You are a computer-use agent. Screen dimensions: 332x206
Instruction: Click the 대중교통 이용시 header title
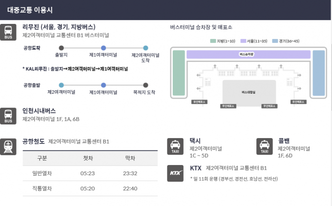[30, 10]
